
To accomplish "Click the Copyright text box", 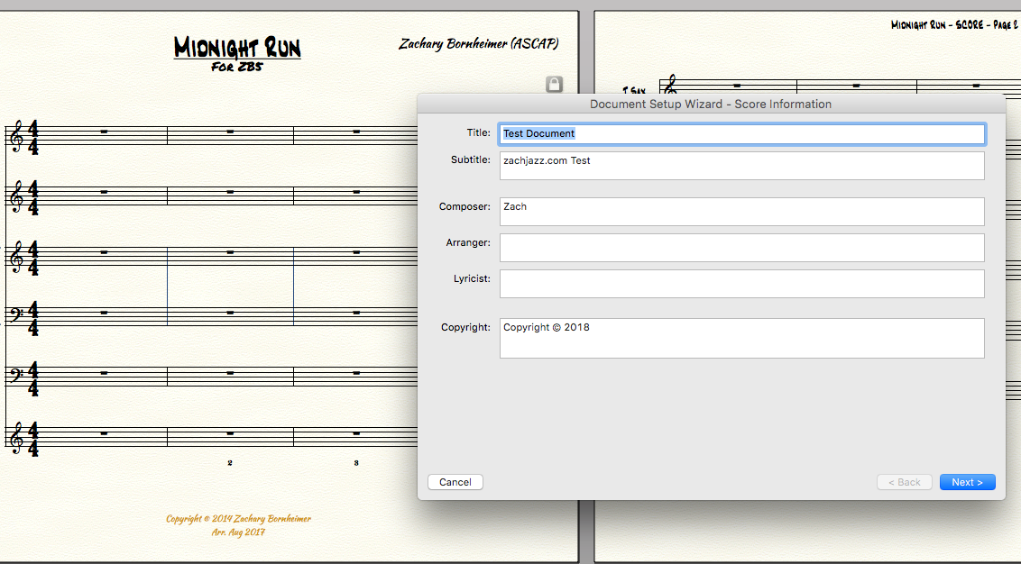I will tap(741, 338).
